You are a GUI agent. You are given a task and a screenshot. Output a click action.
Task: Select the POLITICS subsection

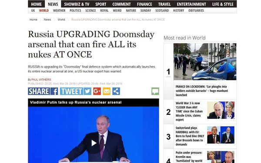(x=75, y=10)
